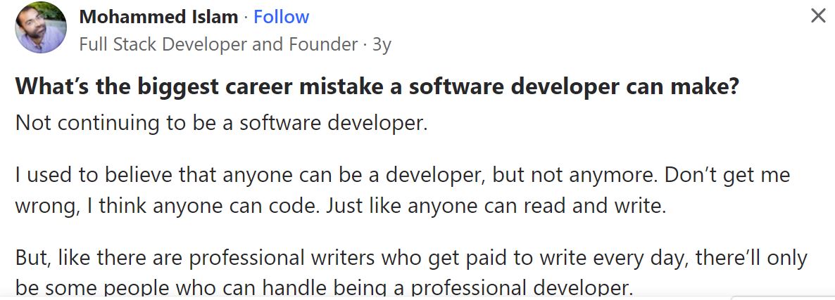Open the Mohammed Islam author name link
The width and height of the screenshot is (835, 300).
[158, 17]
